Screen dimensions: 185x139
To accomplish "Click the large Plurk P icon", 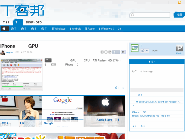I will tap(180, 48).
